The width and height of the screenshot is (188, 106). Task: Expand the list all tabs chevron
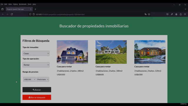(x=185, y=9)
